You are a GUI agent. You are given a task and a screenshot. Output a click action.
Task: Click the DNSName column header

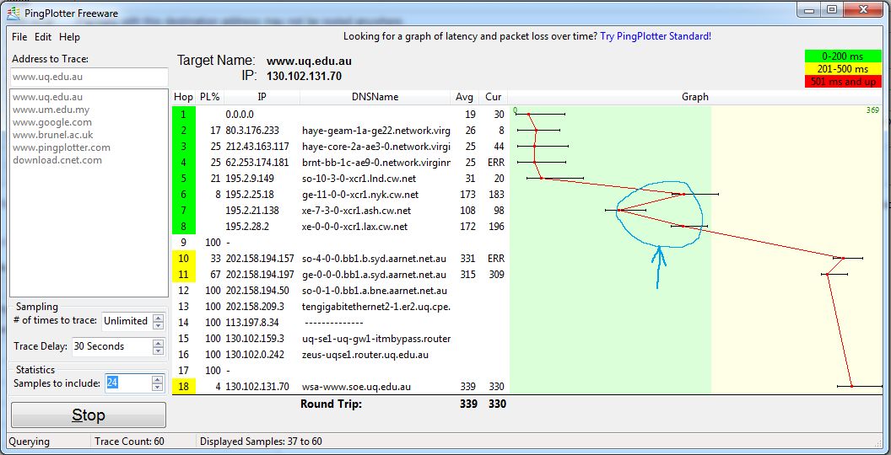375,97
